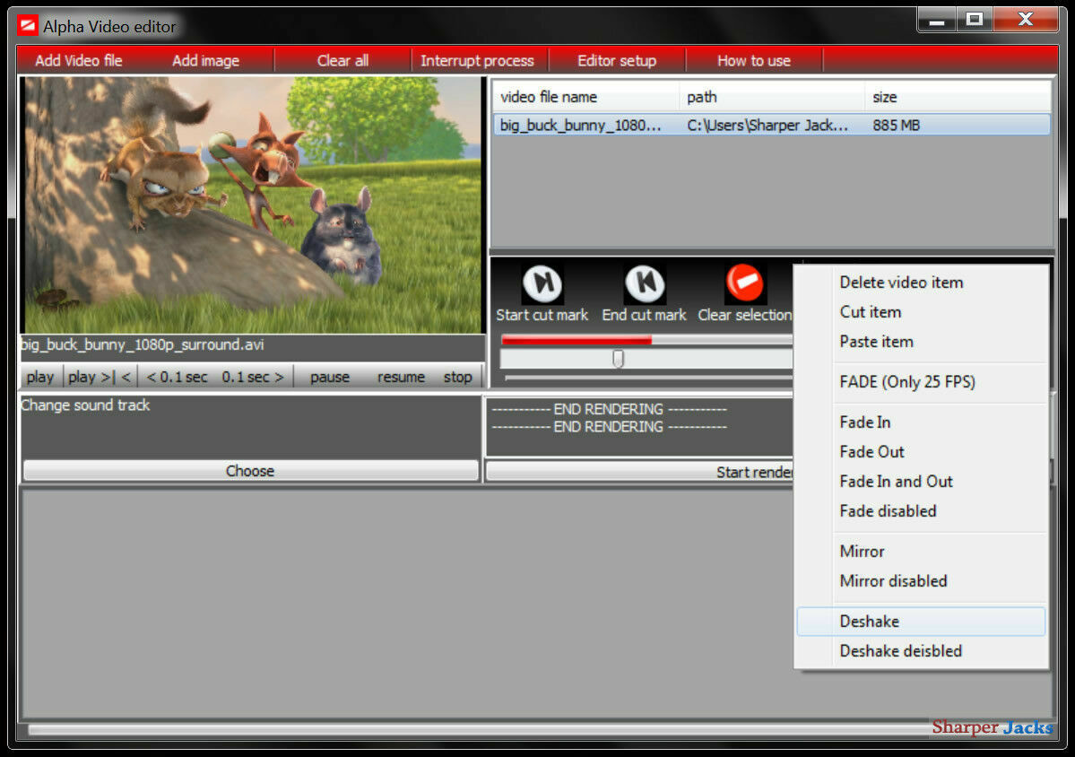
Task: Click the play button
Action: click(40, 377)
